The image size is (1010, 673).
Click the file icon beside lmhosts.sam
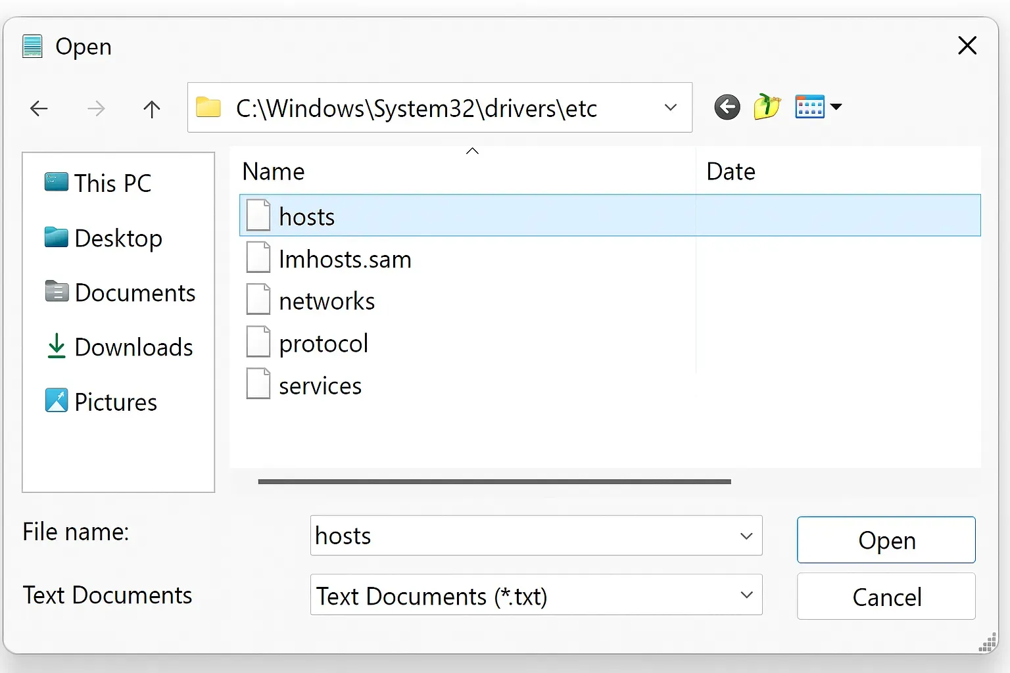[x=258, y=257]
